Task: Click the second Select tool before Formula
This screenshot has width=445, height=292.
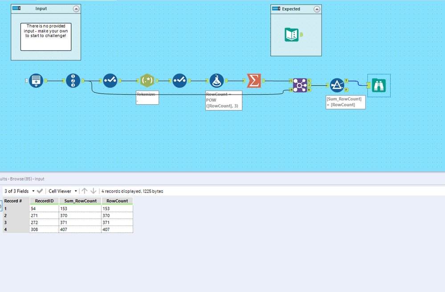Action: (x=180, y=81)
